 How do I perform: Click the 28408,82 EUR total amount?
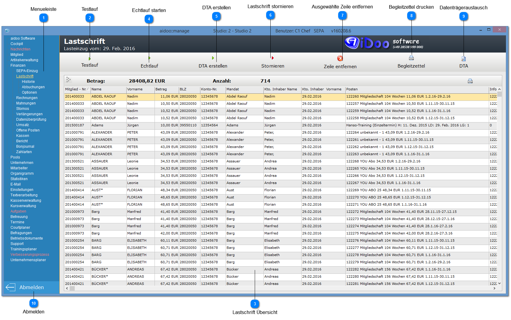[x=147, y=81]
